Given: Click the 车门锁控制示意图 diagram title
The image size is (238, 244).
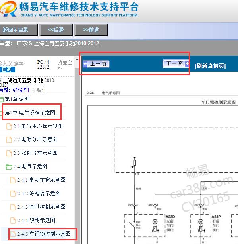Looking at the screenshot, I should click(x=219, y=102).
